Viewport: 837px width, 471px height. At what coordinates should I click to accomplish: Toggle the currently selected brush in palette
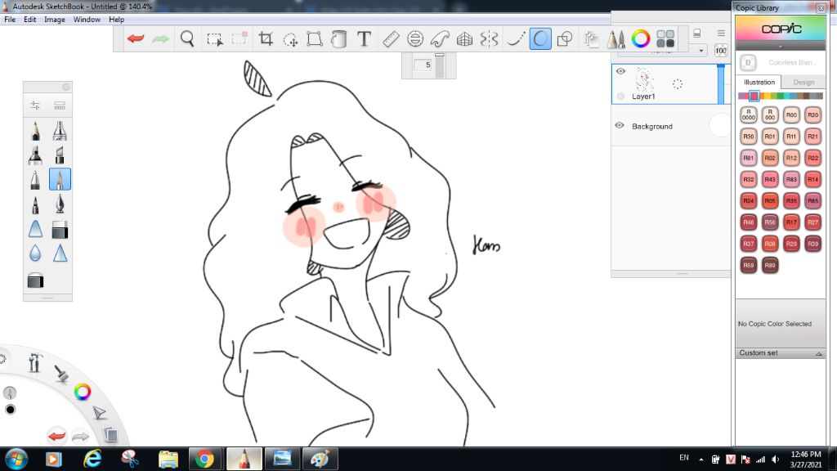pos(60,179)
